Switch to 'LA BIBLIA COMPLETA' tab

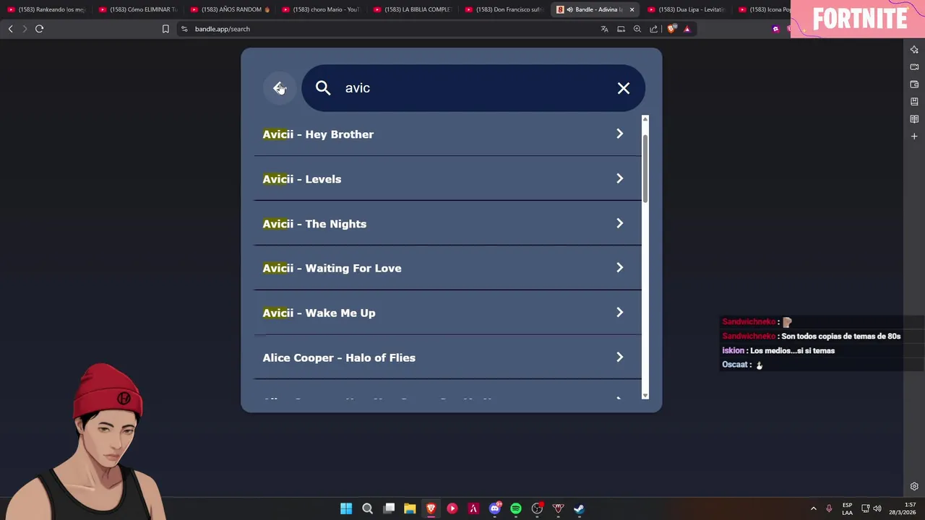click(x=413, y=9)
